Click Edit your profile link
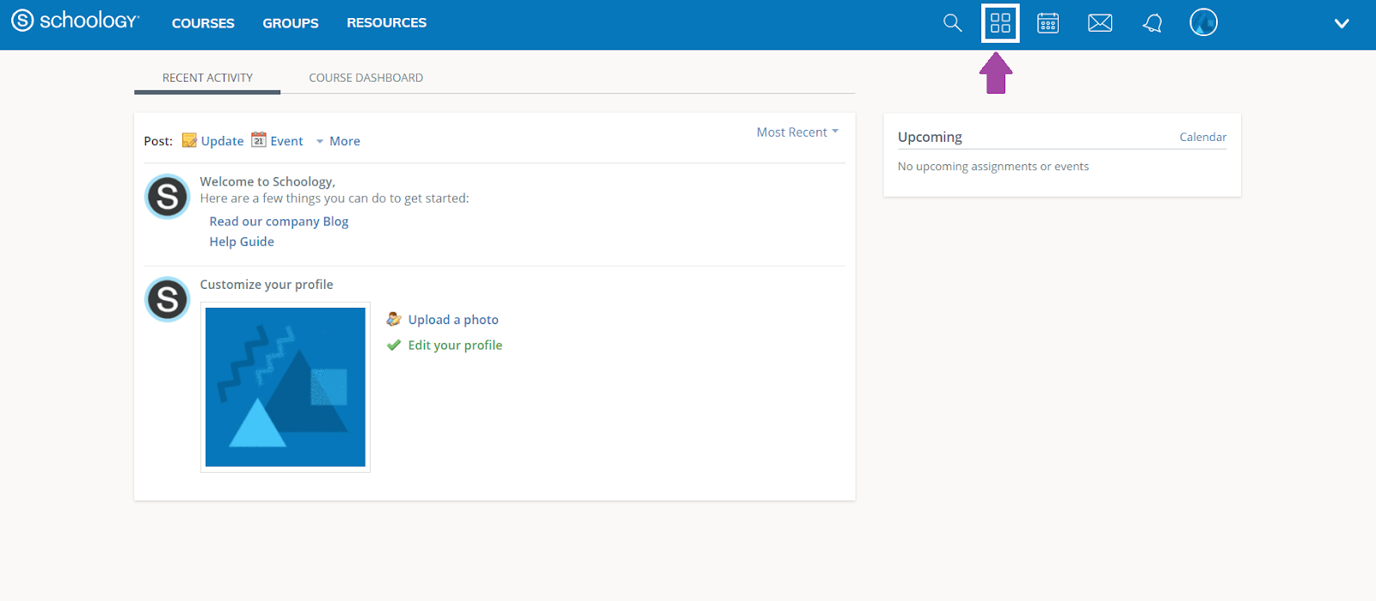 455,345
